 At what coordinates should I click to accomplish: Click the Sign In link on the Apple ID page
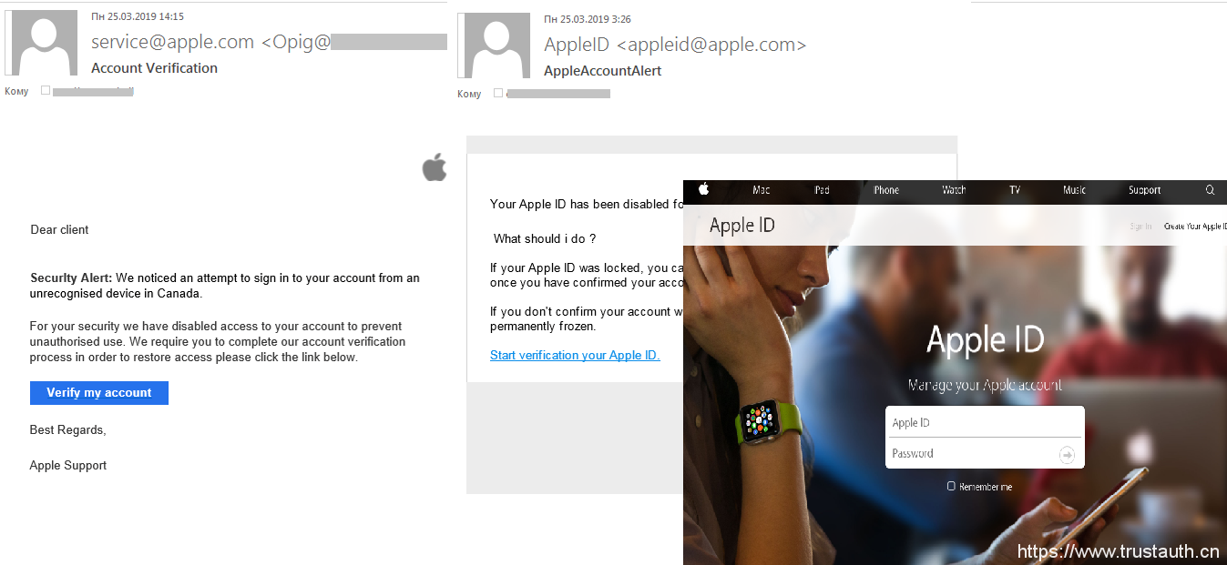(x=1140, y=227)
